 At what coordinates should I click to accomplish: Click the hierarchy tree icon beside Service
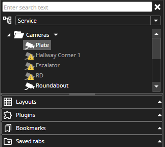(x=7, y=20)
